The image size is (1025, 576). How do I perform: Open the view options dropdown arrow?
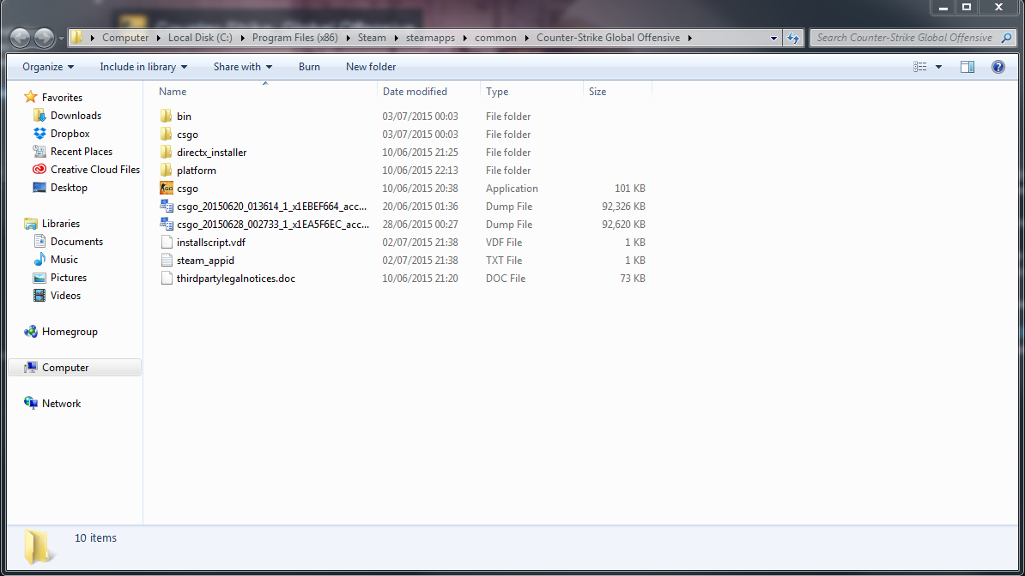[938, 67]
